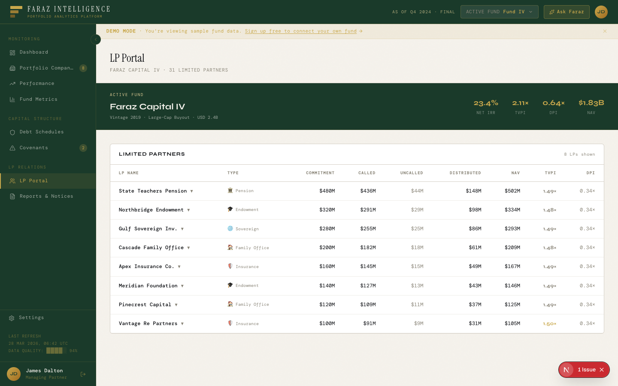This screenshot has width=618, height=386.
Task: Click the data quality 94% bar
Action: pos(57,351)
